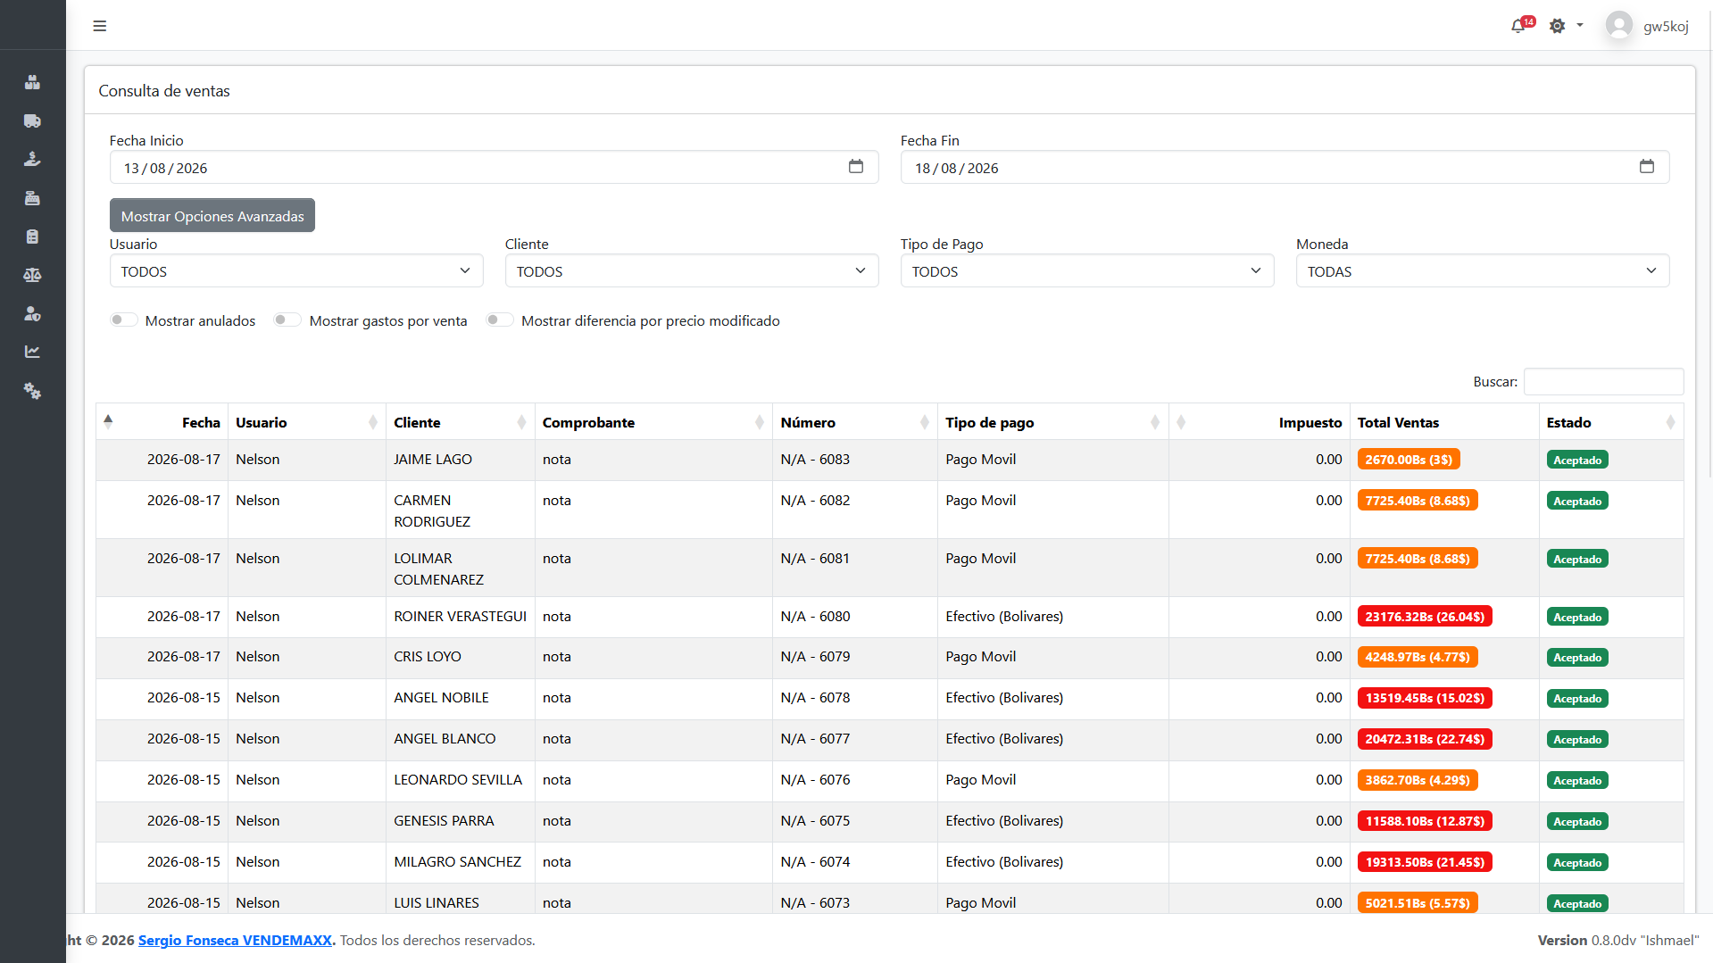Viewport: 1713px width, 963px height.
Task: Expand the Moneda dropdown
Action: 1483,271
